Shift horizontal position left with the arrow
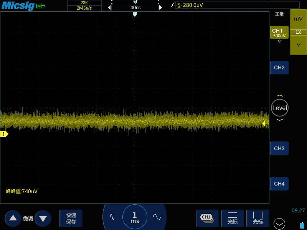The height and width of the screenshot is (230, 307). tap(109, 7)
